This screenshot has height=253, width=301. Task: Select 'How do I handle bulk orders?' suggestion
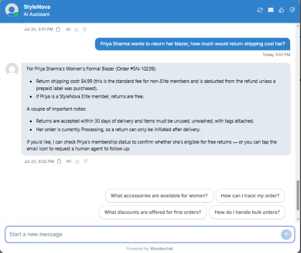pyautogui.click(x=247, y=212)
